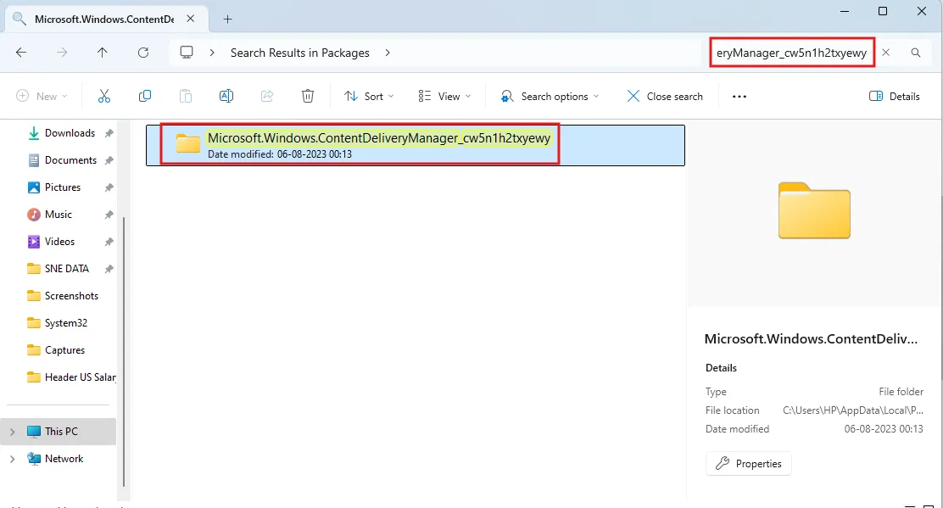This screenshot has width=943, height=508.
Task: Close the Microsoft.Windows.ContentDe tab
Action: point(190,19)
